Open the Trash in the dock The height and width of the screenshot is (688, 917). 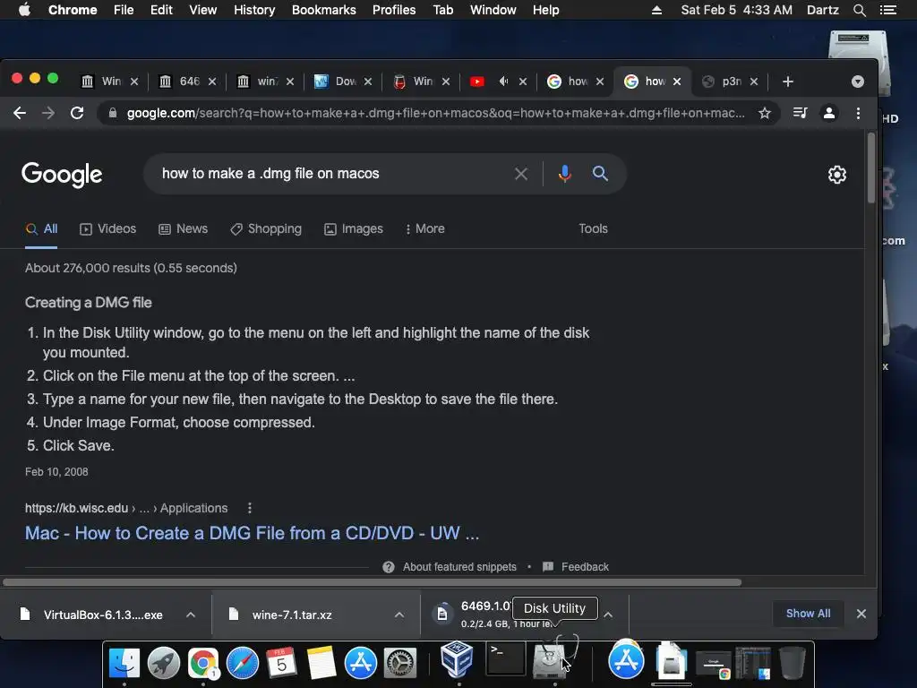(793, 662)
